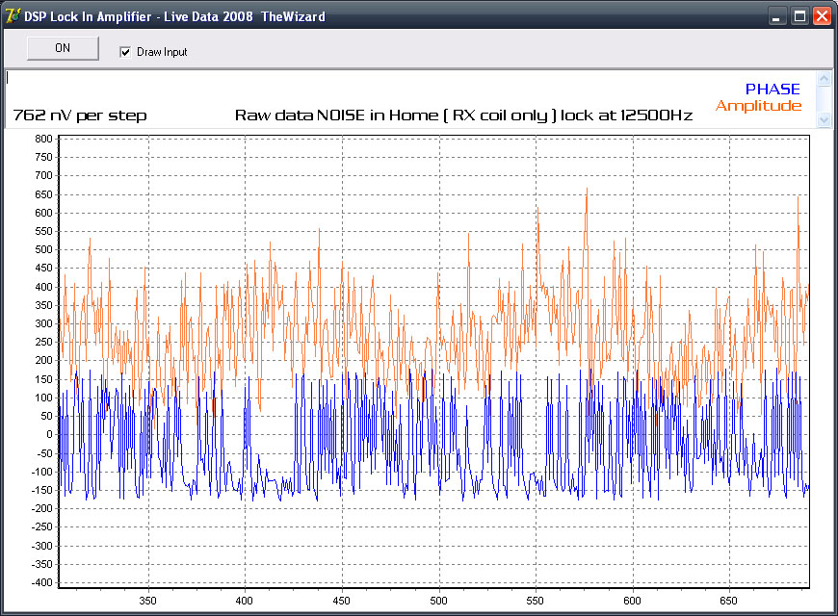Click the 800 value on Y axis
The width and height of the screenshot is (838, 616).
tap(42, 139)
